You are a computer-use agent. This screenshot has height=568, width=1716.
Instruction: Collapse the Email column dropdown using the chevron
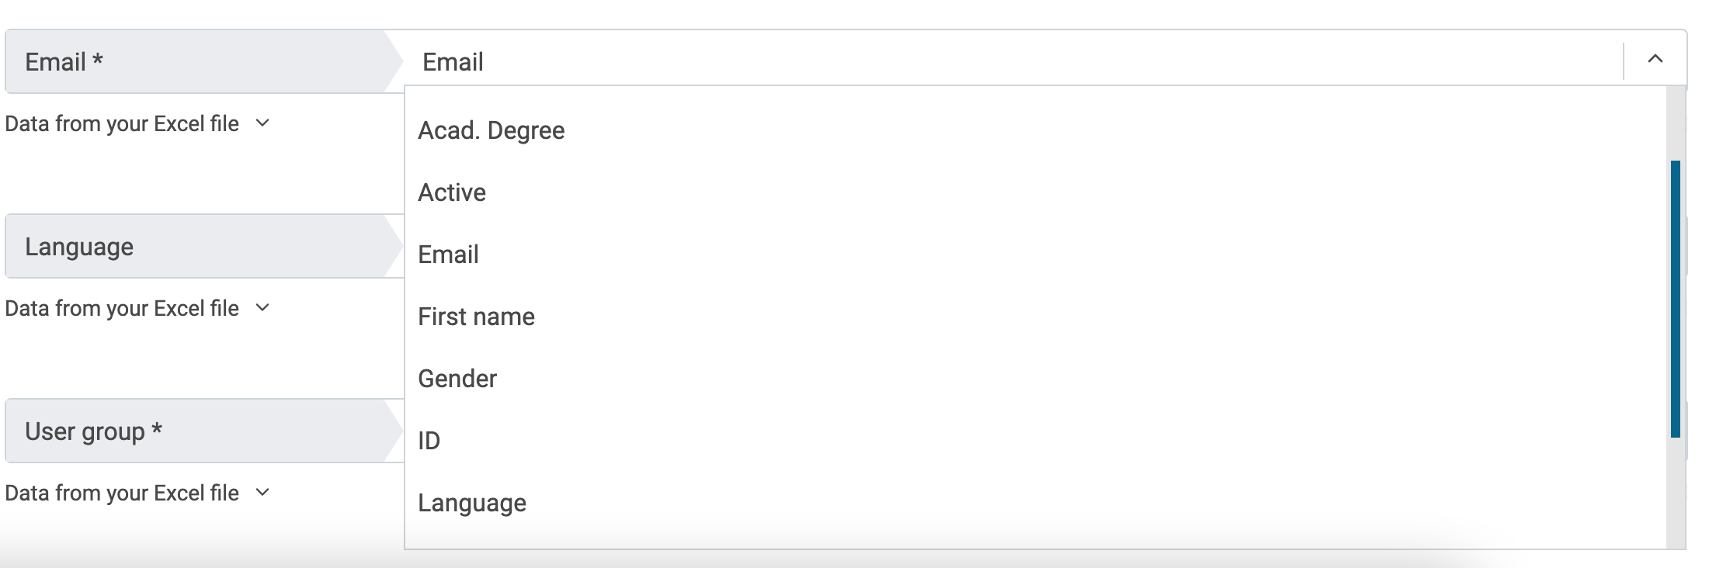(x=1655, y=60)
